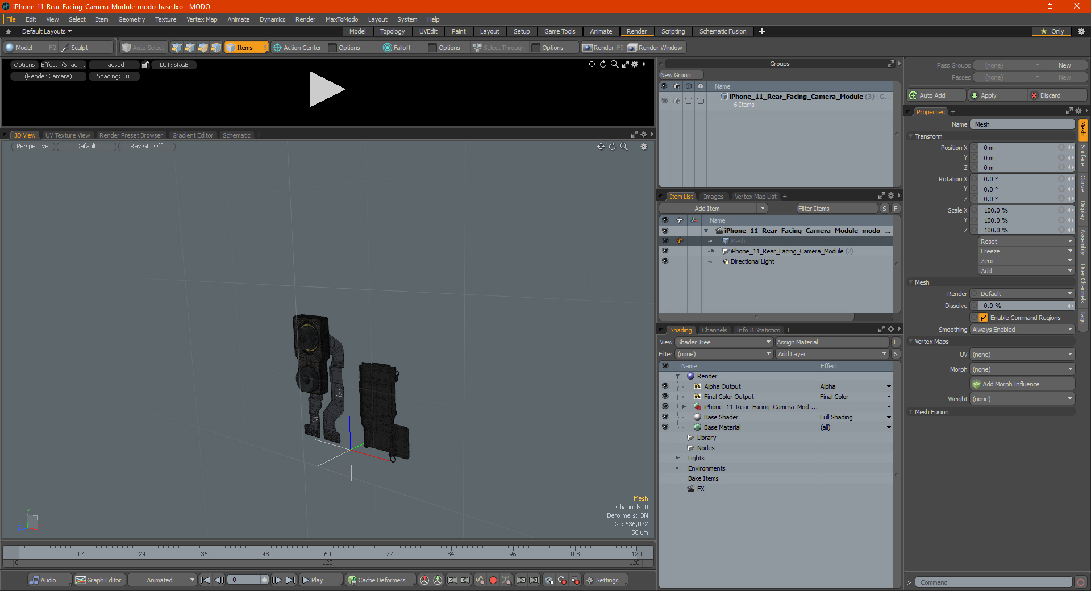Expand Environments in Shader Tree
Viewport: 1091px width, 591px height.
pyautogui.click(x=677, y=468)
